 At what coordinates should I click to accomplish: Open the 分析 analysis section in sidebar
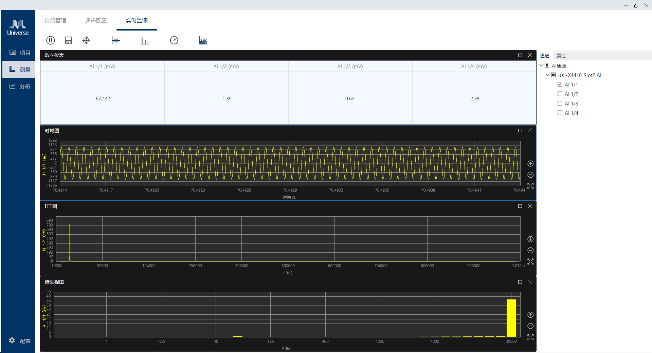pos(20,86)
